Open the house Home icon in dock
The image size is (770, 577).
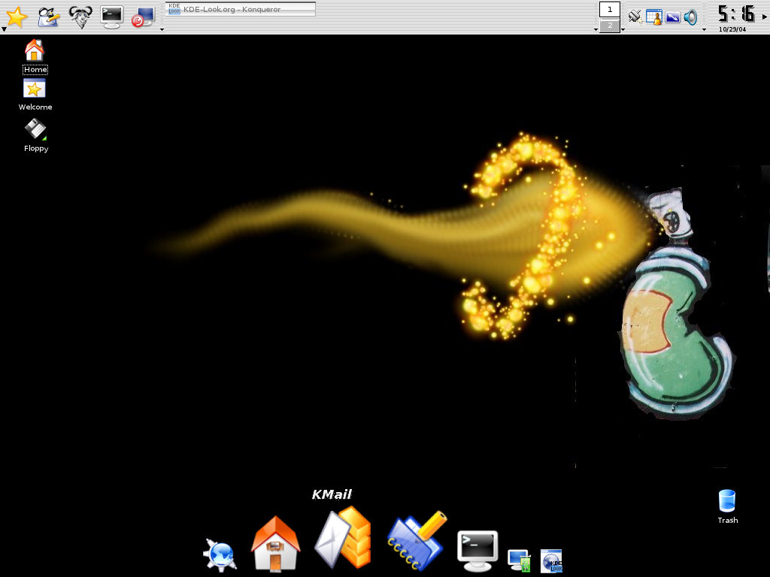pos(275,543)
